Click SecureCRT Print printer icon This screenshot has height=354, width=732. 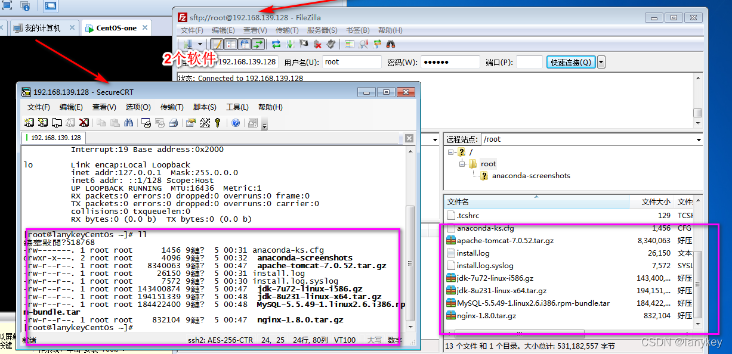click(x=174, y=123)
